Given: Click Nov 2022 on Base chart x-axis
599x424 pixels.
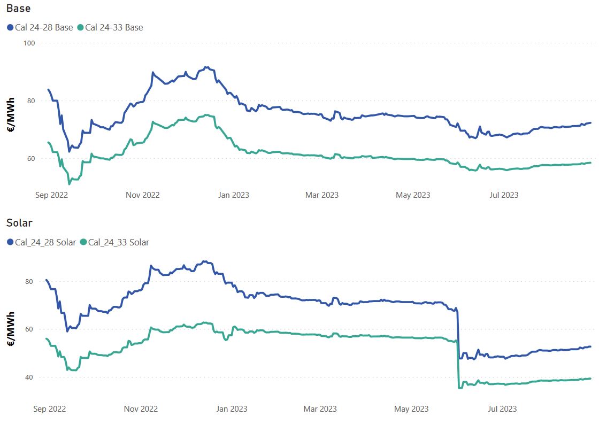Looking at the screenshot, I should point(142,195).
